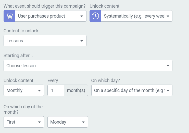Screen dimensions: 189x133
Task: Click the Every interval number field
Action: tap(56, 90)
